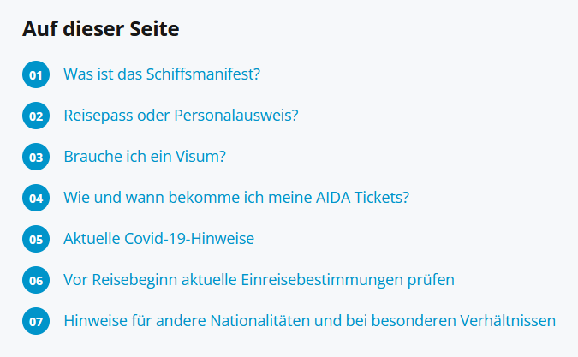
Task: Click the blue 05 number badge
Action: coord(36,240)
